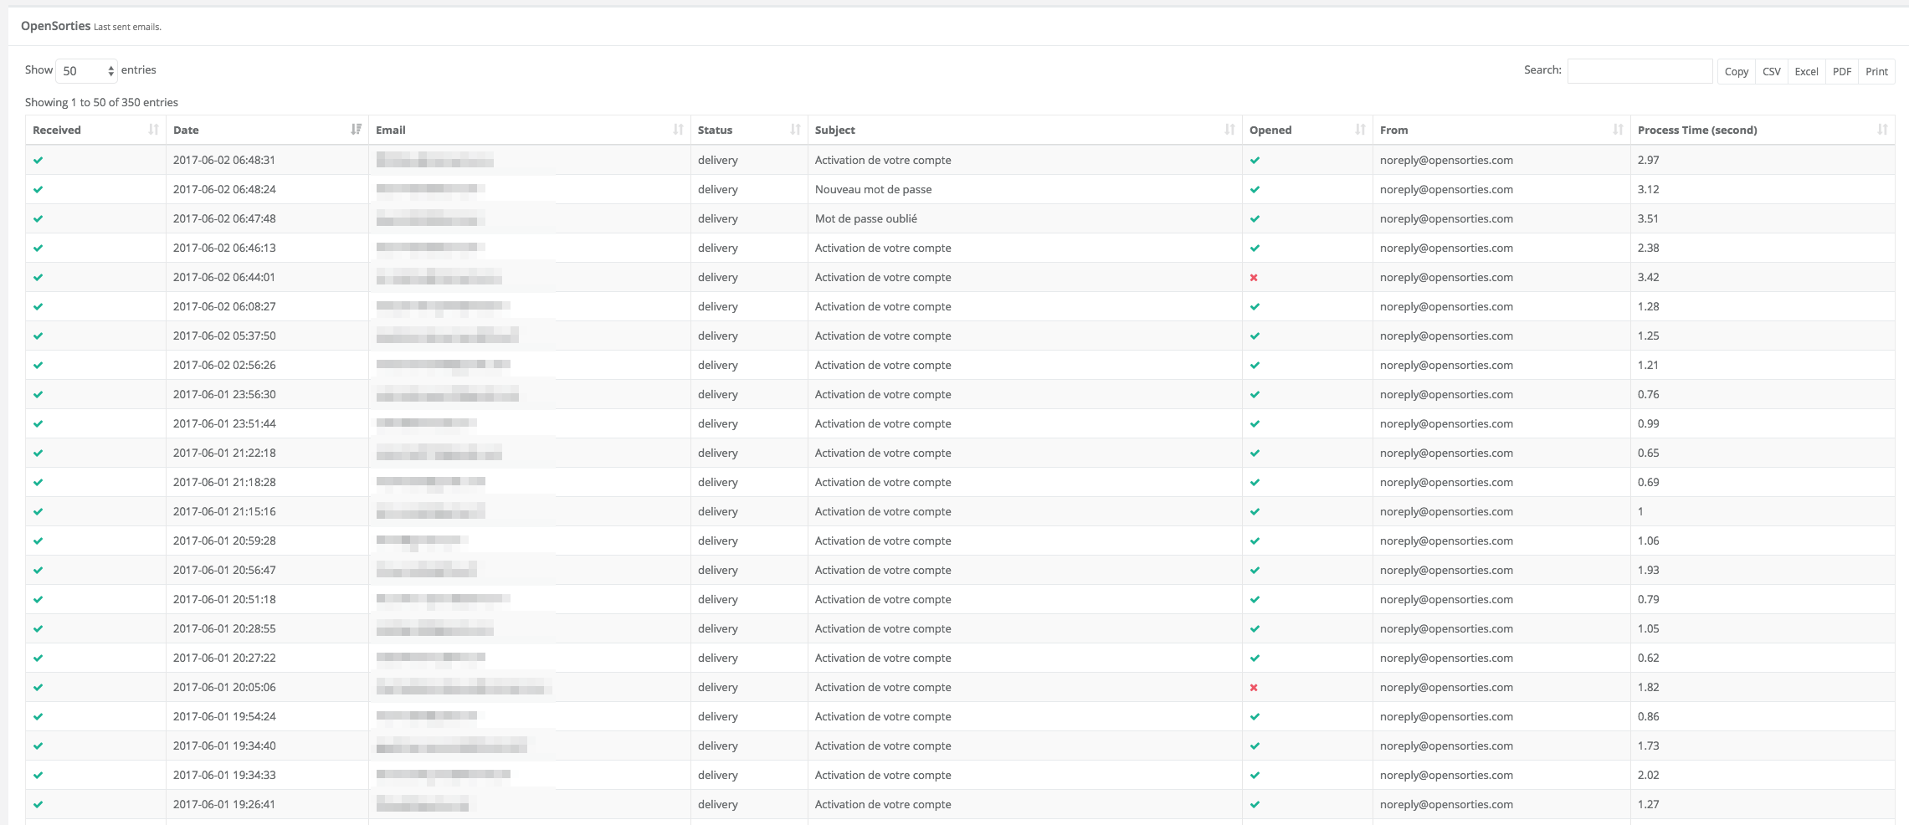The width and height of the screenshot is (1909, 825).
Task: Select subject 'Mot de passe oublié'
Action: click(x=866, y=218)
